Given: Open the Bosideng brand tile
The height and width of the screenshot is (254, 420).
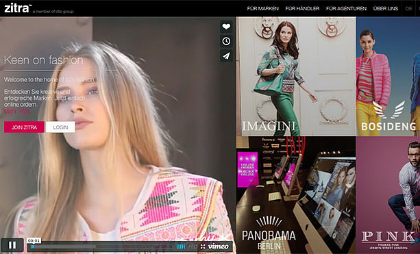Looking at the screenshot, I should (388, 77).
